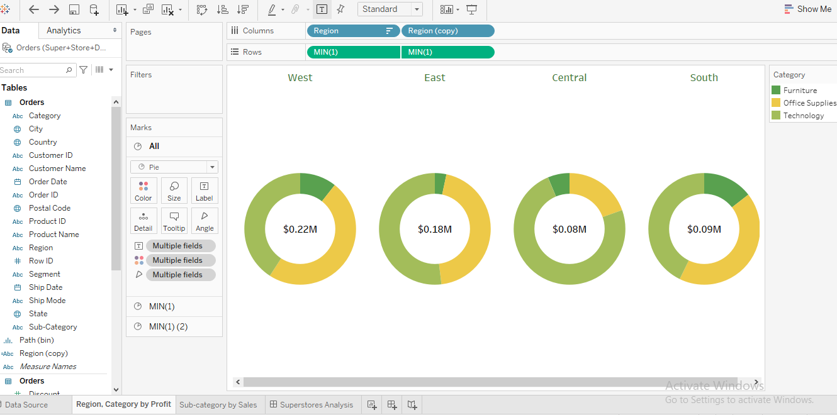Pin the view with the Fix Axes toggle

pyautogui.click(x=340, y=9)
